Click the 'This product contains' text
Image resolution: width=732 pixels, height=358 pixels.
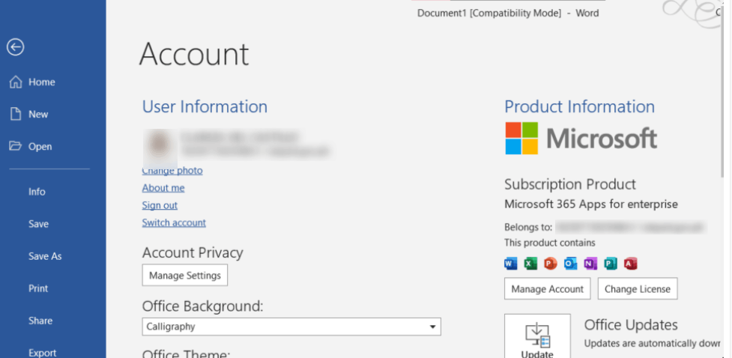click(x=550, y=243)
